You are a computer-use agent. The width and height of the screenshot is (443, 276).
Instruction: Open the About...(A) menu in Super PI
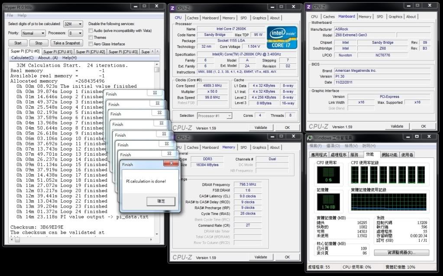[x=48, y=58]
